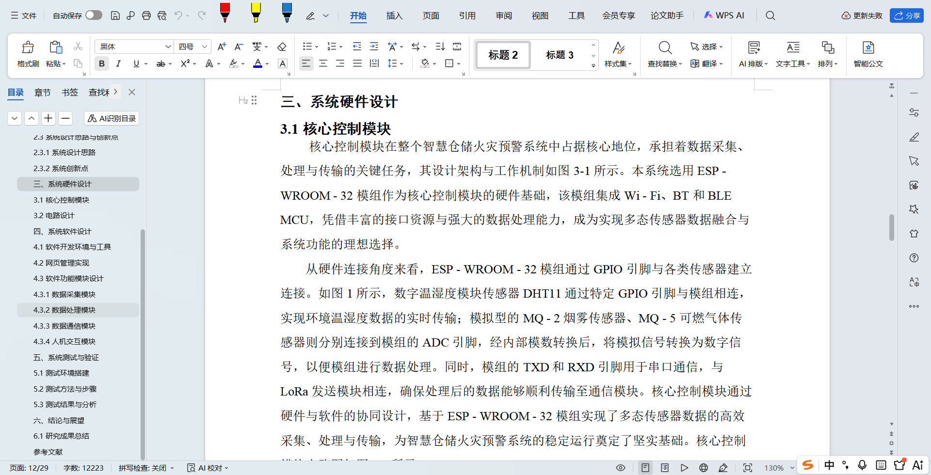Open the Translate (翻译) dropdown
Viewport: 931px width, 475px height.
pos(707,63)
